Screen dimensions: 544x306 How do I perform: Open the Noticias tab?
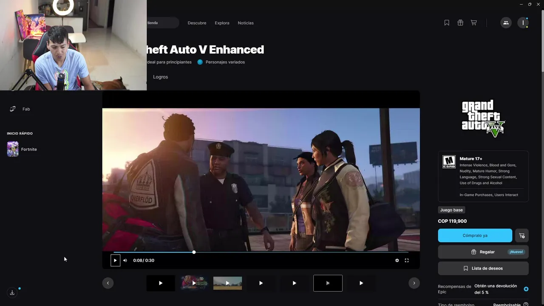tap(246, 23)
